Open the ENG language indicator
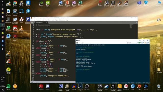Image resolution: width=163 pixels, height=92 pixels. tap(3, 82)
